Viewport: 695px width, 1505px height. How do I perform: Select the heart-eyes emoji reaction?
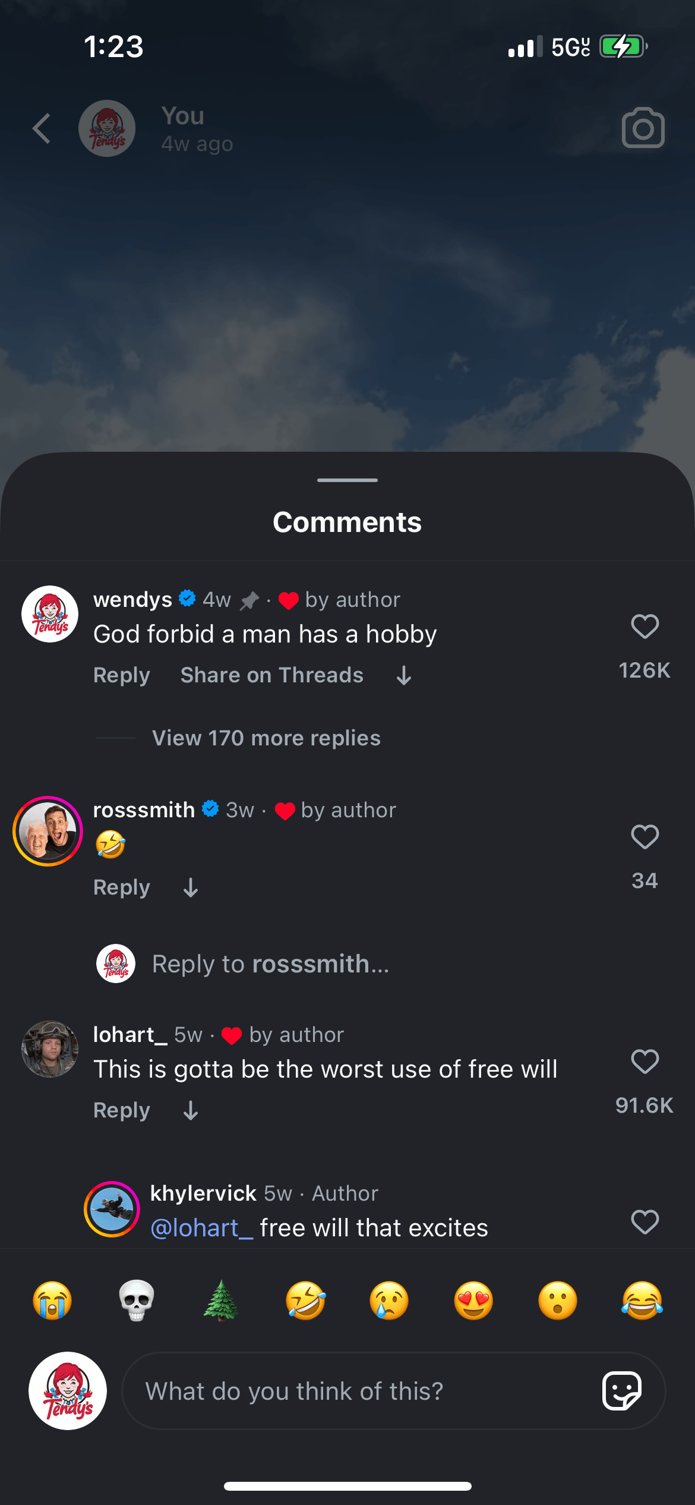point(473,1300)
